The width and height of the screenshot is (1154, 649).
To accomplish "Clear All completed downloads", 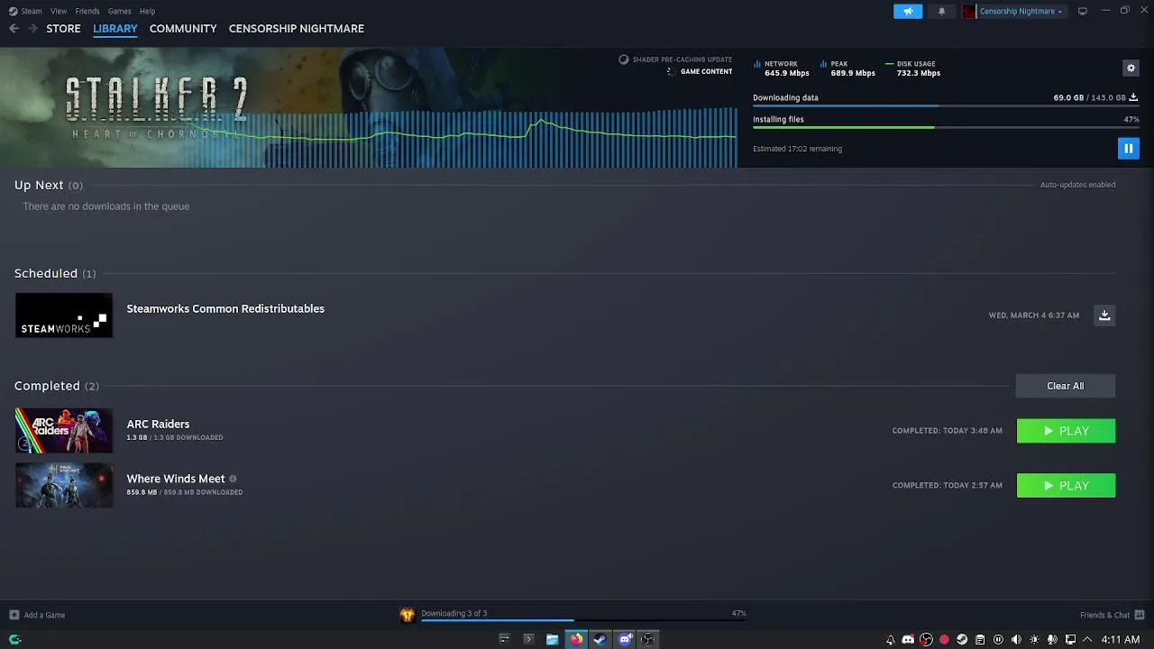I will [1066, 386].
